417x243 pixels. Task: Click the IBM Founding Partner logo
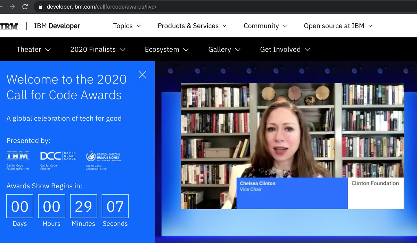(x=18, y=156)
